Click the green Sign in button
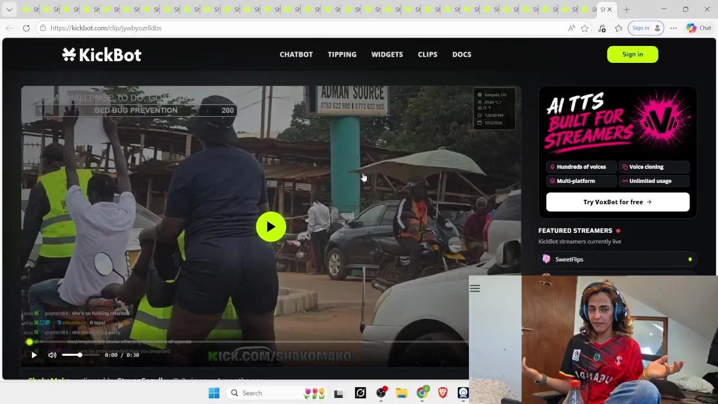The image size is (718, 404). click(x=633, y=54)
